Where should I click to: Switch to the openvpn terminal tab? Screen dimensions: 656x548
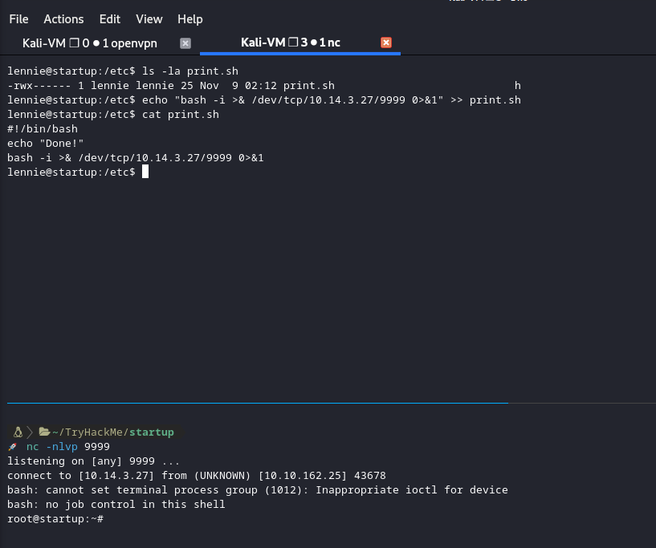click(90, 43)
